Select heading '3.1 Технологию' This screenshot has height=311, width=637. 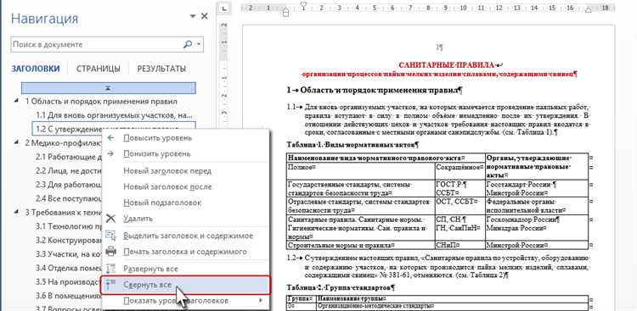pyautogui.click(x=68, y=226)
